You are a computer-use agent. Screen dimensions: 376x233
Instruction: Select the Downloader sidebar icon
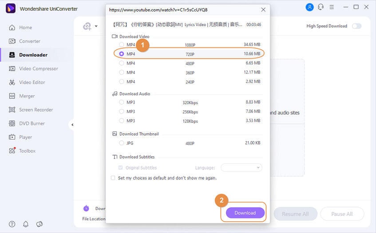click(x=12, y=55)
